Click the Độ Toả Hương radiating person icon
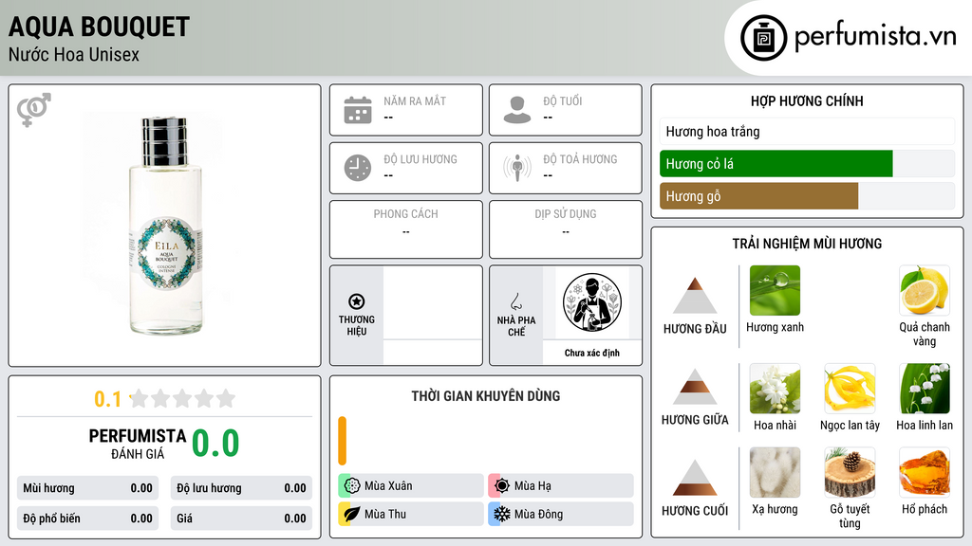The height and width of the screenshot is (546, 972). pyautogui.click(x=517, y=168)
